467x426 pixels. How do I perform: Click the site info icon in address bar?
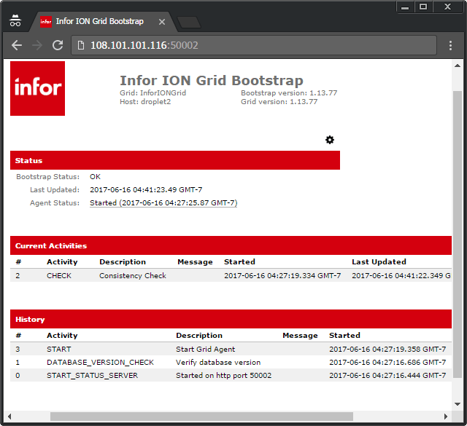click(80, 45)
